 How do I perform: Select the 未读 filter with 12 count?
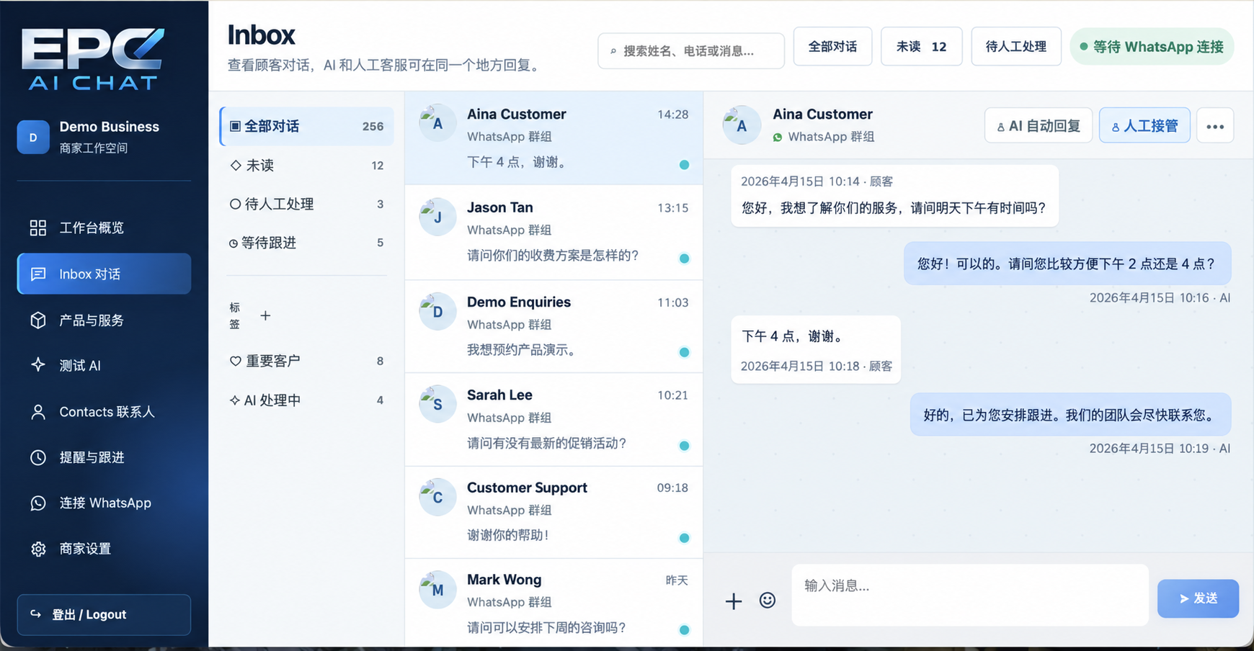tap(307, 166)
